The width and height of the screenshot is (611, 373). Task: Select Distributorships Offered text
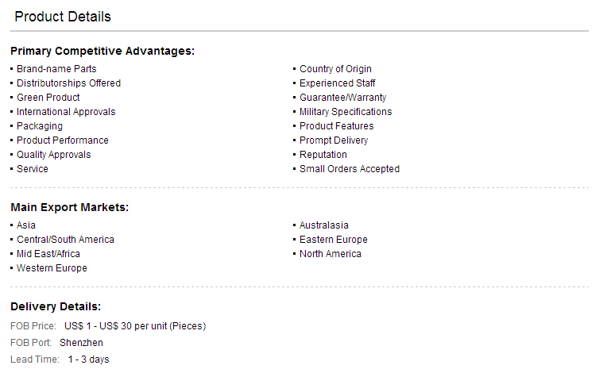pos(68,83)
